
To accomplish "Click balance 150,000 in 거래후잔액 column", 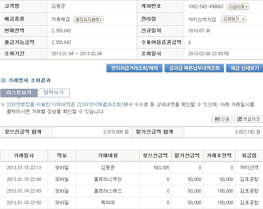I will click(226, 203).
